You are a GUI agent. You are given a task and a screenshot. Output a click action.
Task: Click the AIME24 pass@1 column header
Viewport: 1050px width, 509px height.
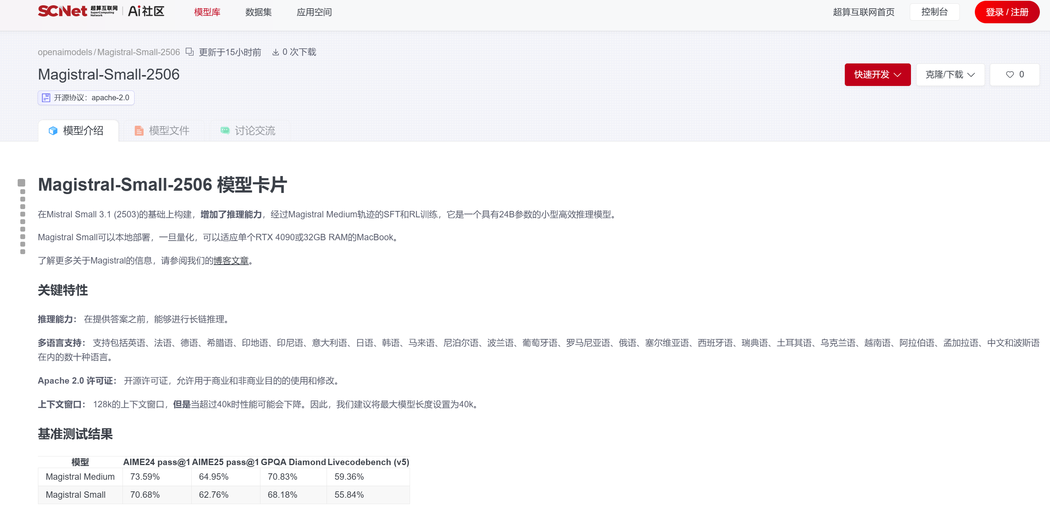tap(157, 462)
